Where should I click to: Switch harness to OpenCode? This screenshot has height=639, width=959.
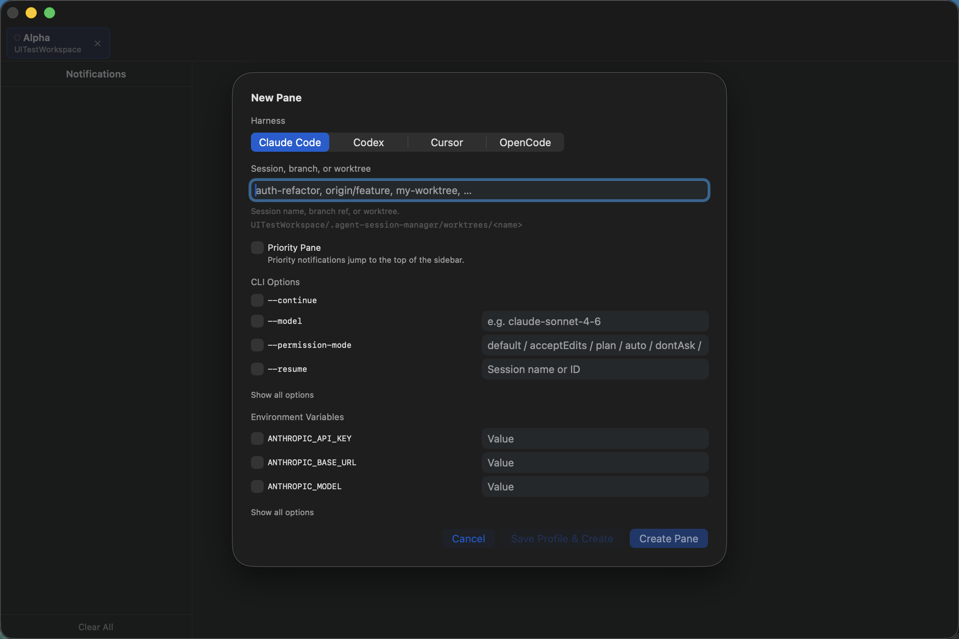coord(525,142)
